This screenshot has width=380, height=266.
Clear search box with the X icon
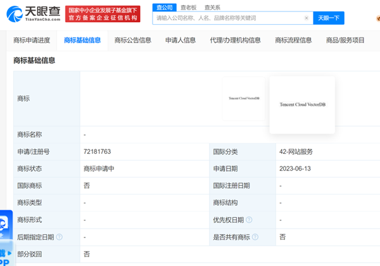pos(307,18)
